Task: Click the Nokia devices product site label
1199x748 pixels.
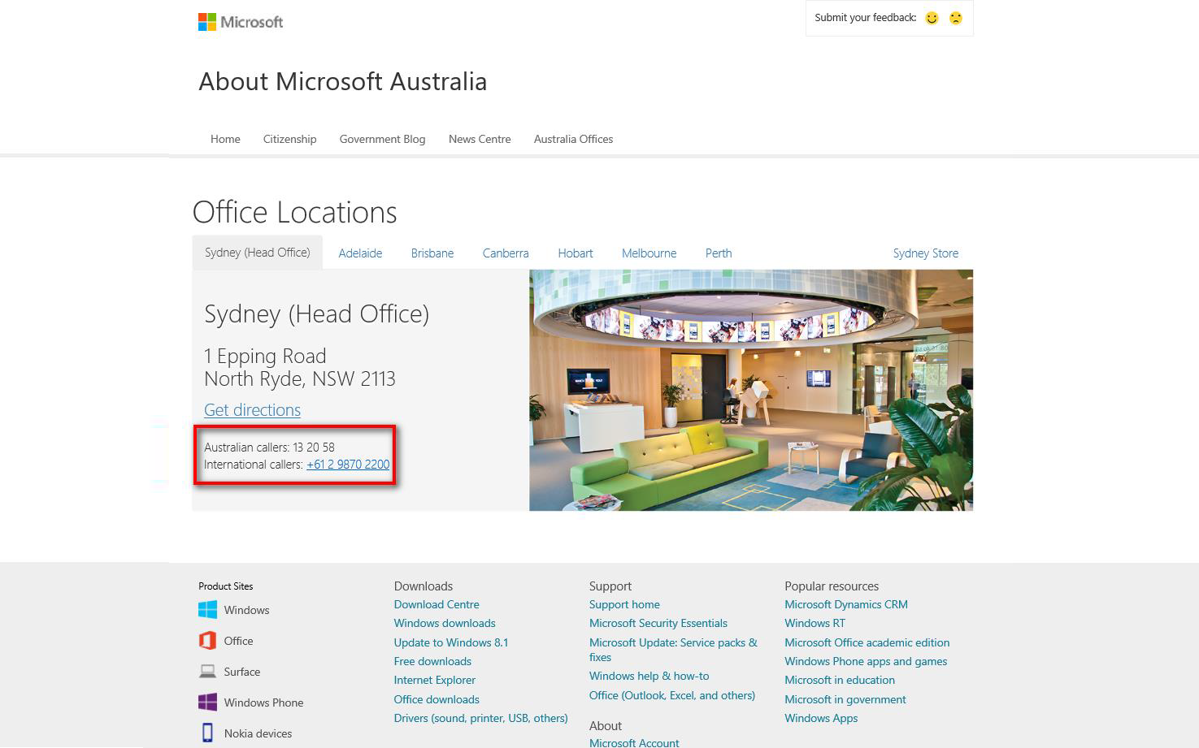Action: [x=258, y=733]
